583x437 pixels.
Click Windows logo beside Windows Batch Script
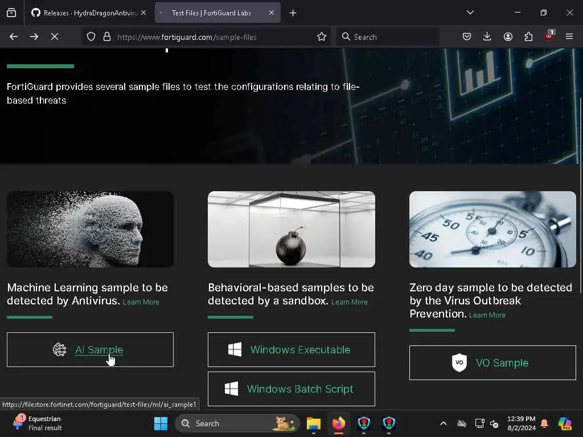coord(231,389)
